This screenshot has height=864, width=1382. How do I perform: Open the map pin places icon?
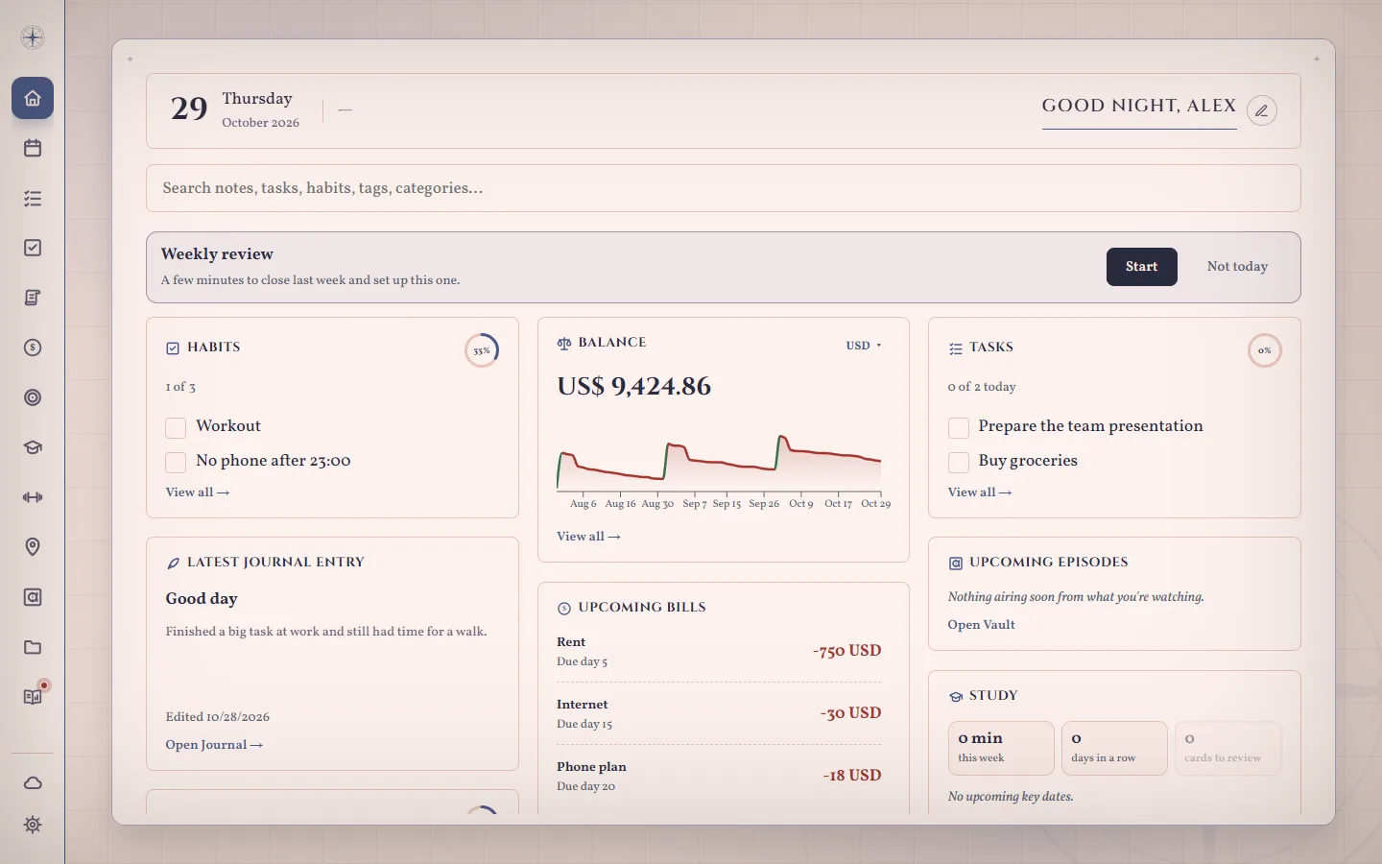33,547
